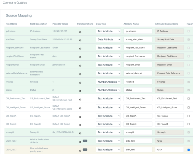The image size is (193, 154).
Task: Click reportable checkbox in surveyId row
Action: (x=188, y=132)
